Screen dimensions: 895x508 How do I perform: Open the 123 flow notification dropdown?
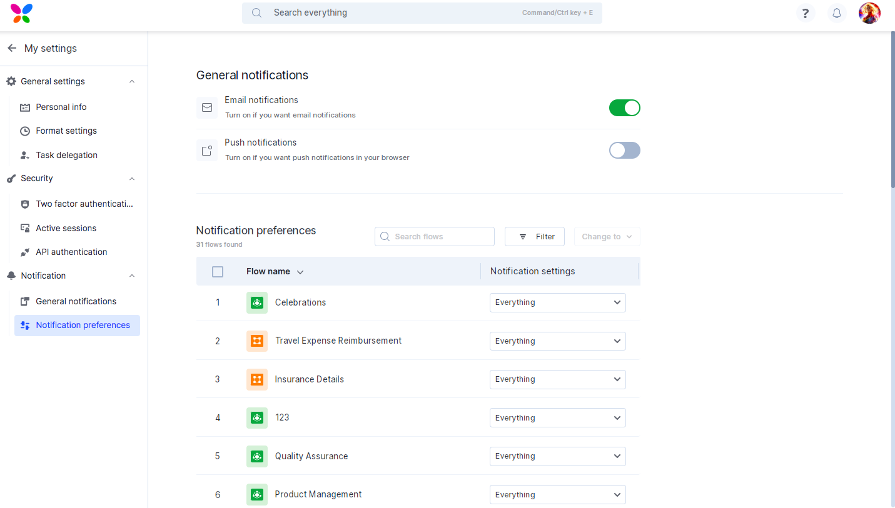[558, 418]
